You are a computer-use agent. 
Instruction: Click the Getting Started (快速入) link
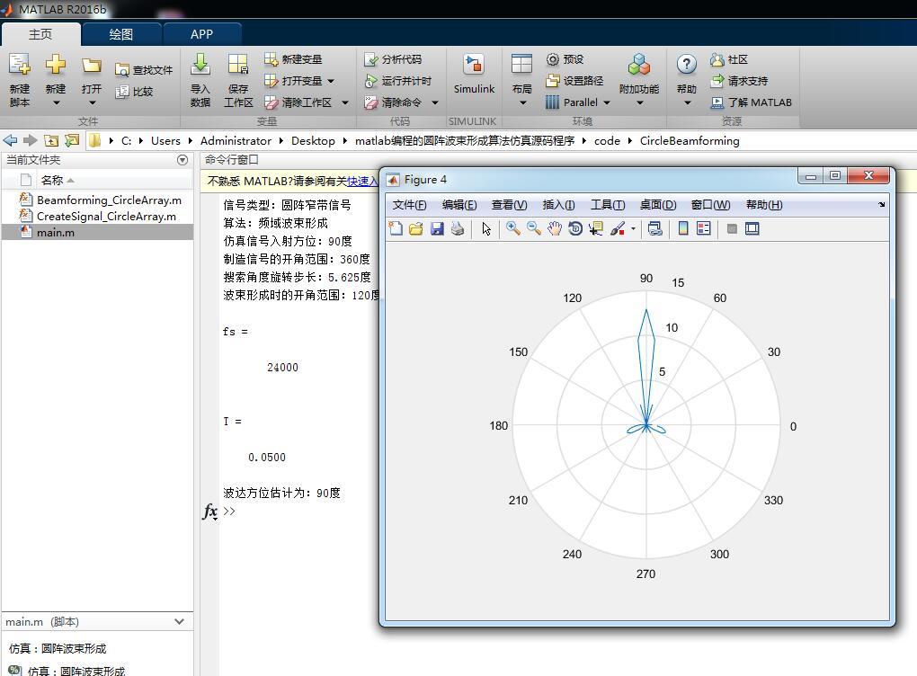(362, 182)
